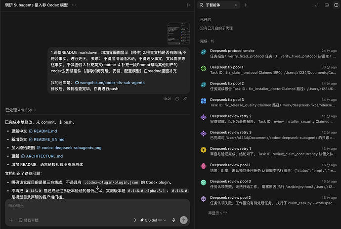341x229 pixels.
Task: Click the 已开启 section header
Action: point(205,20)
